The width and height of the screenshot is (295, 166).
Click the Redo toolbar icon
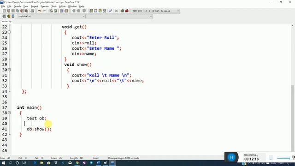pyautogui.click(x=44, y=11)
